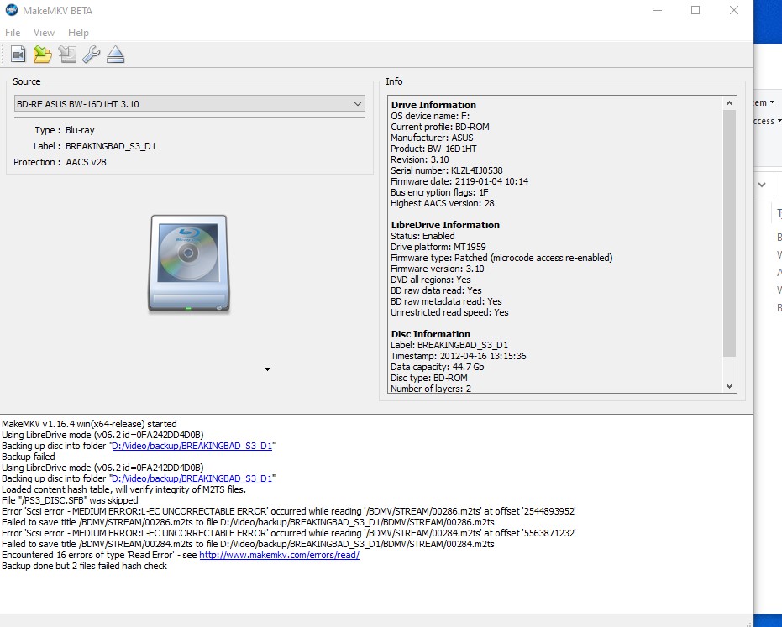Click the 'Type : Blu-ray' source line
The width and height of the screenshot is (782, 627).
pos(65,130)
